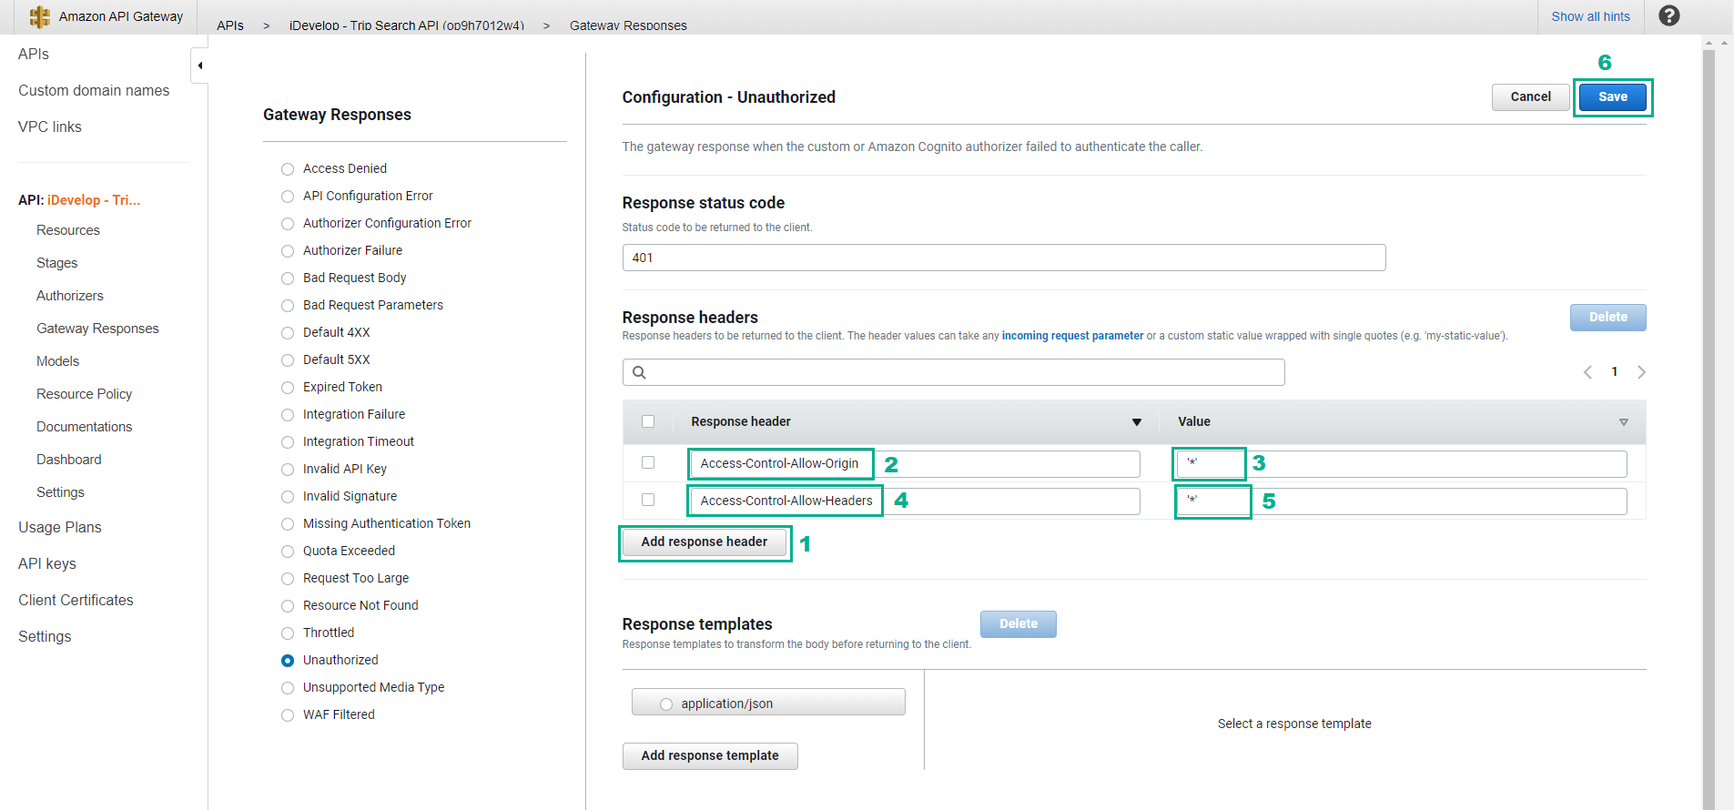Image resolution: width=1734 pixels, height=810 pixels.
Task: Select the Throttled response
Action: [288, 633]
